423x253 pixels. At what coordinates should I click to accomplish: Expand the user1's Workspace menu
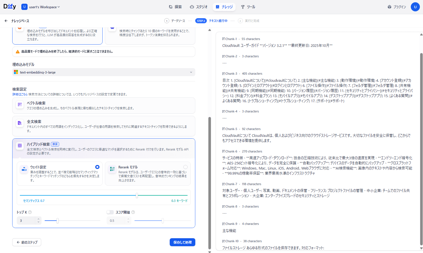pyautogui.click(x=44, y=7)
